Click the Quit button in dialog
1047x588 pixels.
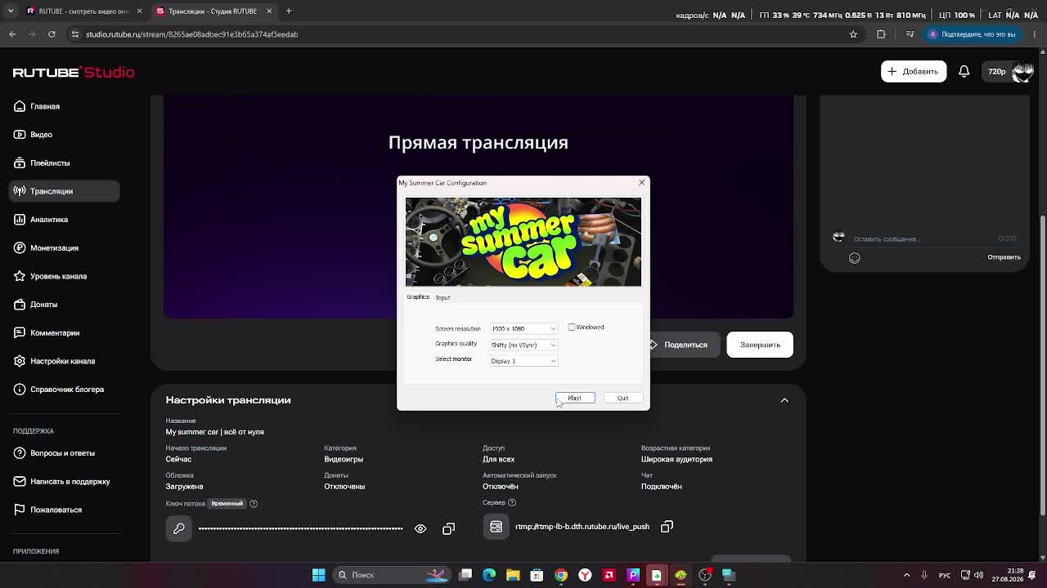[622, 398]
